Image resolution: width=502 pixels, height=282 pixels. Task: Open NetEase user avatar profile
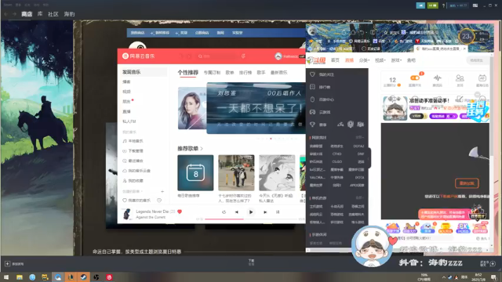click(x=278, y=56)
